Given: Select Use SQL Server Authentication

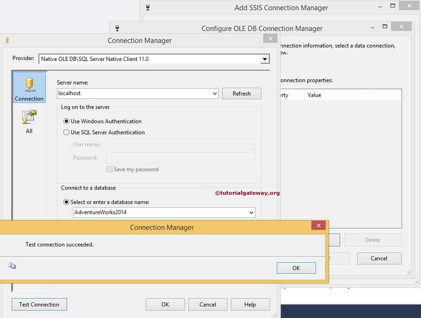Looking at the screenshot, I should click(66, 132).
